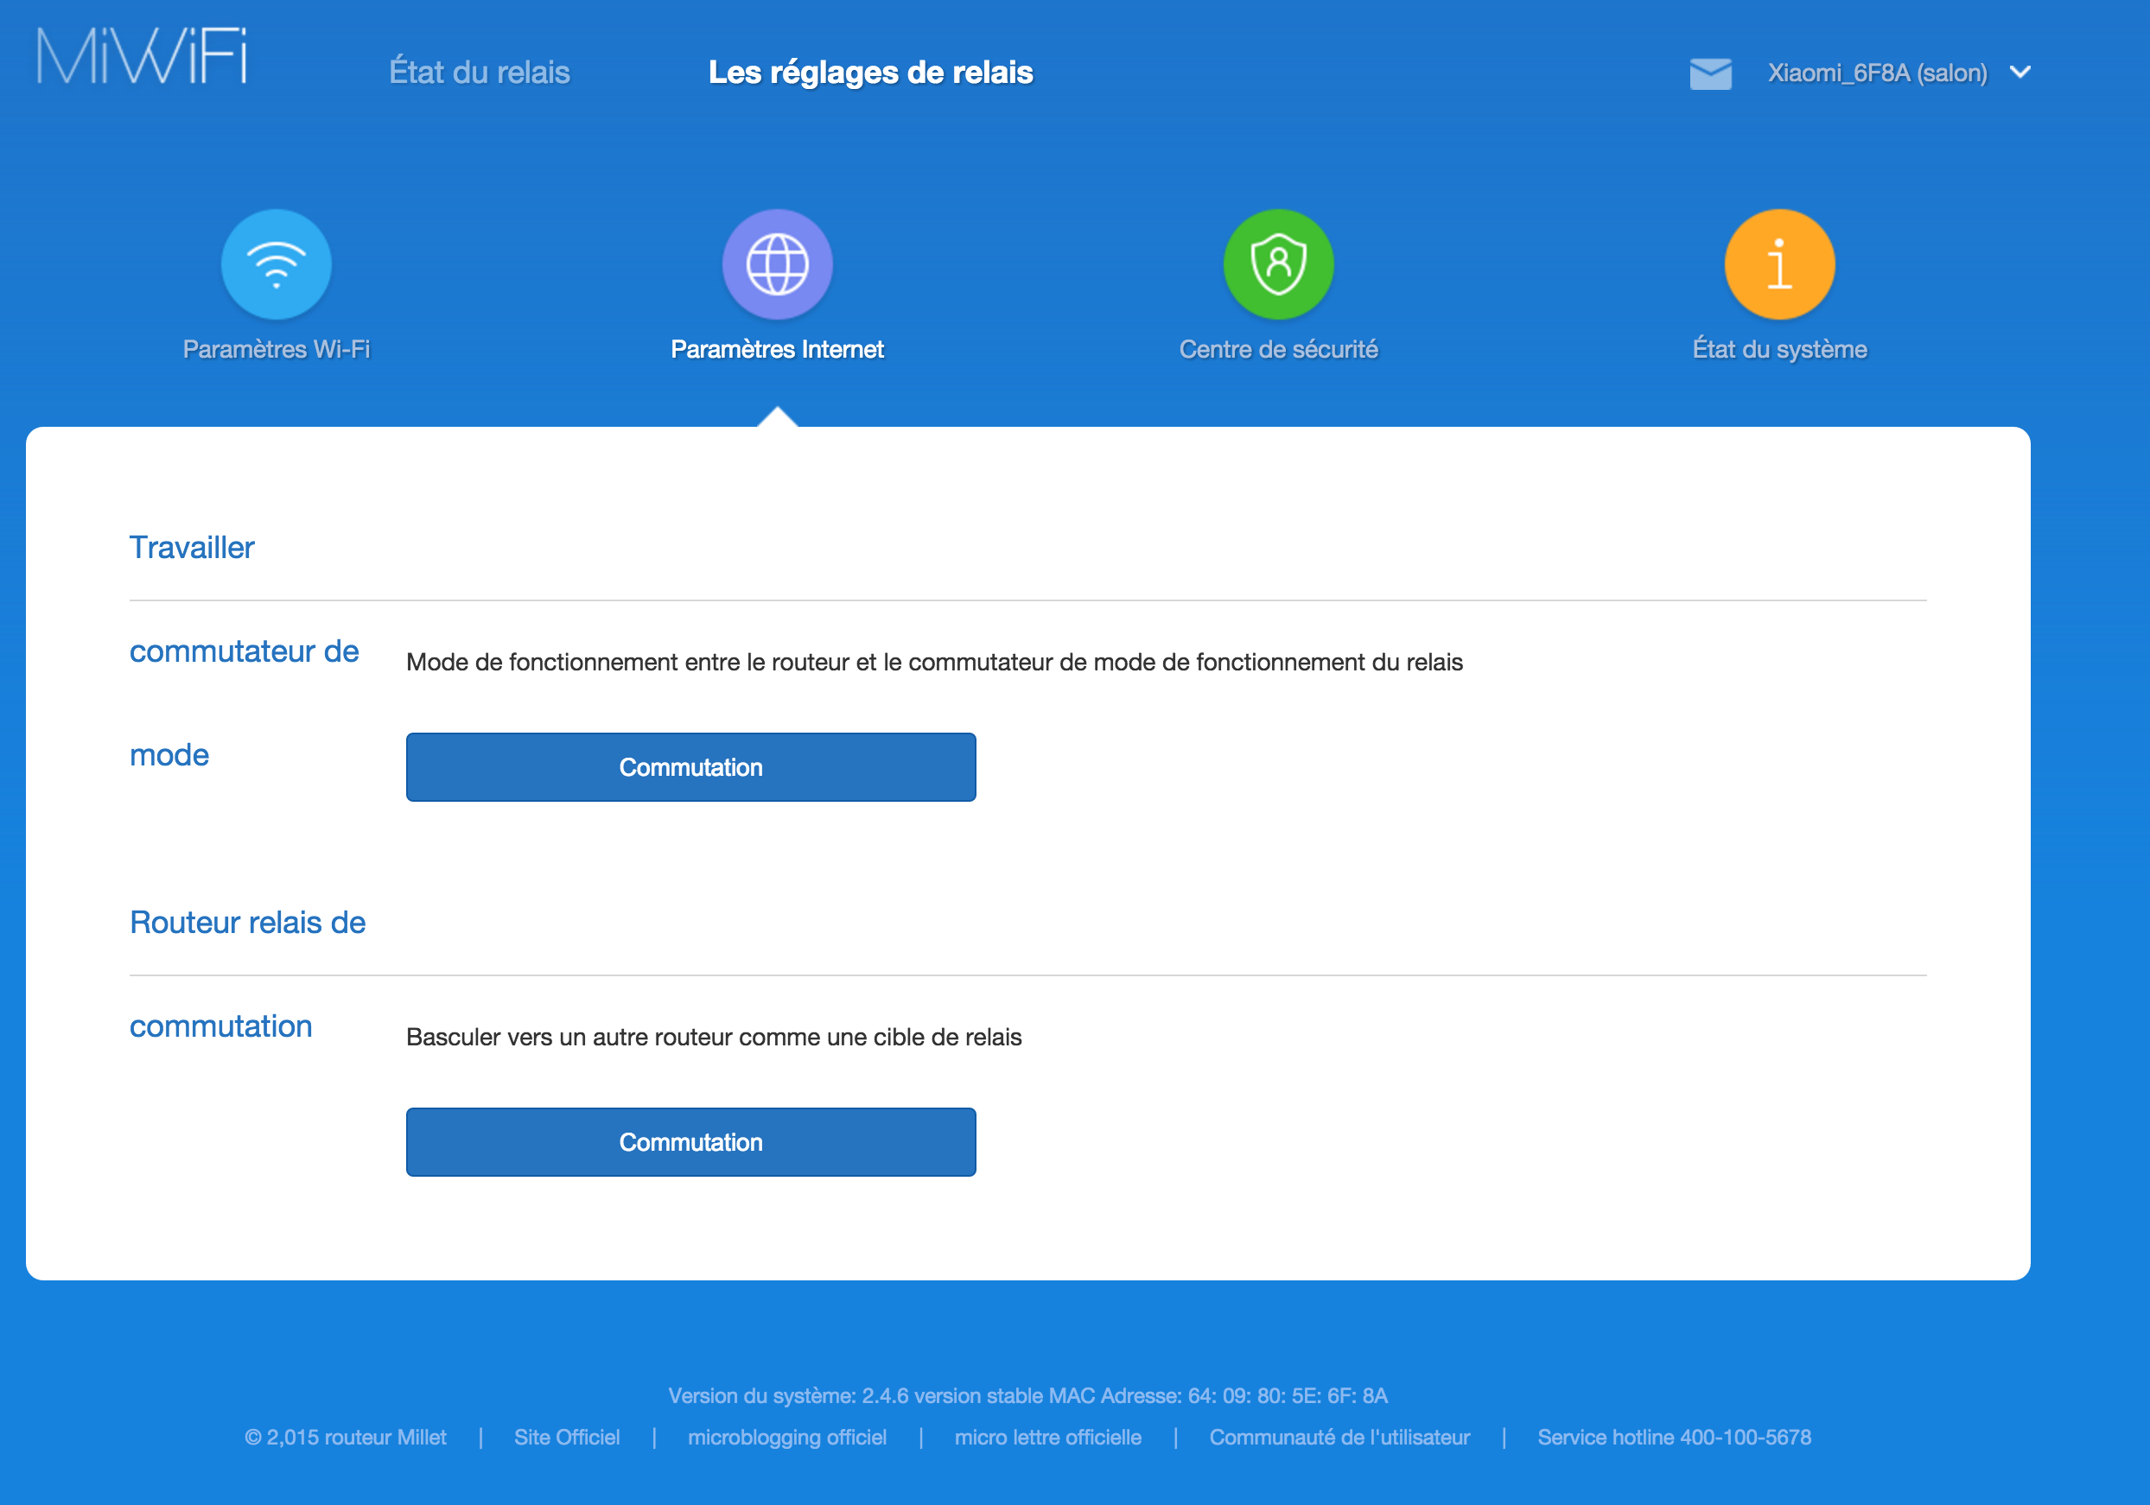Select the État du système label

coord(1779,349)
